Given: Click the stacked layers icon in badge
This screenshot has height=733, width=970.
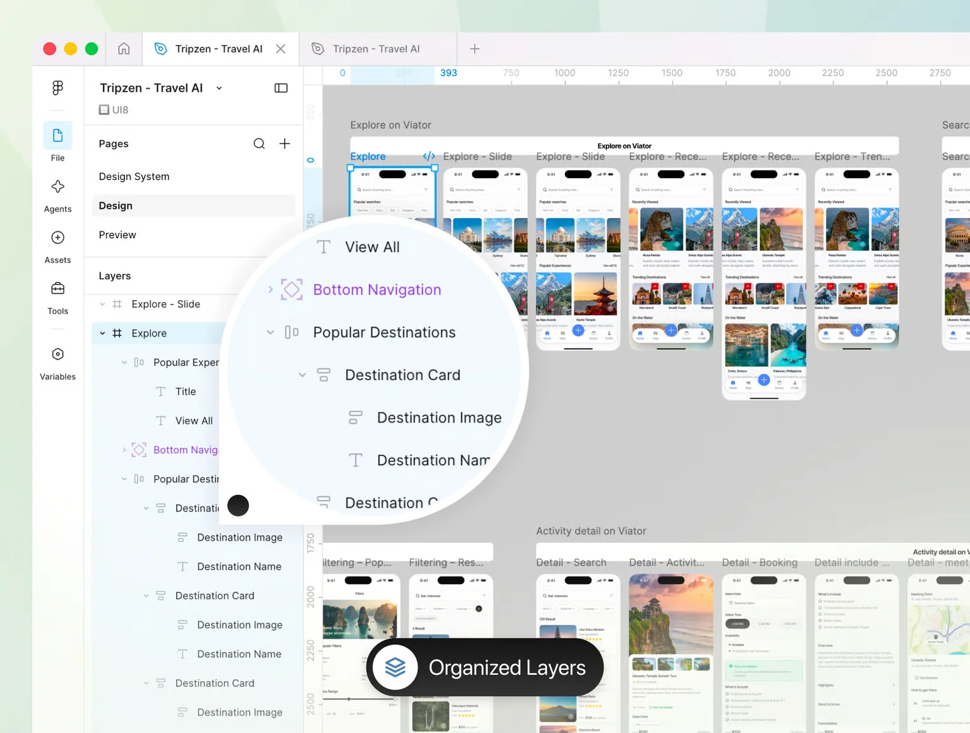Looking at the screenshot, I should (396, 668).
